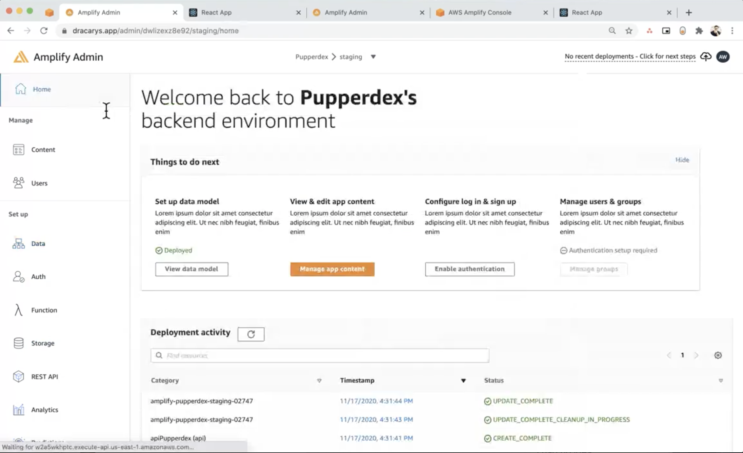Screen dimensions: 743x453
Task: Open the 11/17/2020, 4:31:41 PM timestamp
Action: click(376, 438)
